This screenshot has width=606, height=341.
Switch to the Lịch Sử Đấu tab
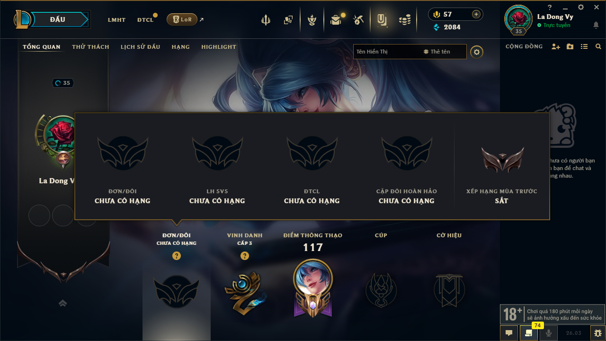[x=140, y=47]
